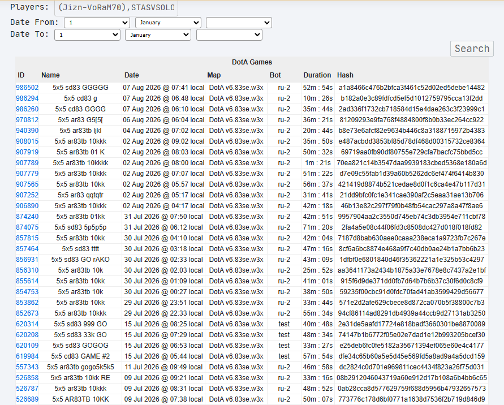Open game ID 526689
Viewport: 504px width, 405px height.
(x=27, y=399)
